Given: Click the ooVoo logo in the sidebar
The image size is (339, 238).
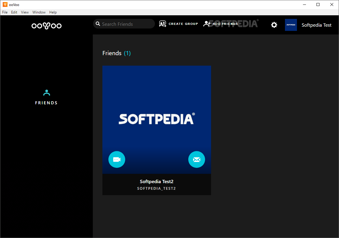Looking at the screenshot, I should coord(47,26).
